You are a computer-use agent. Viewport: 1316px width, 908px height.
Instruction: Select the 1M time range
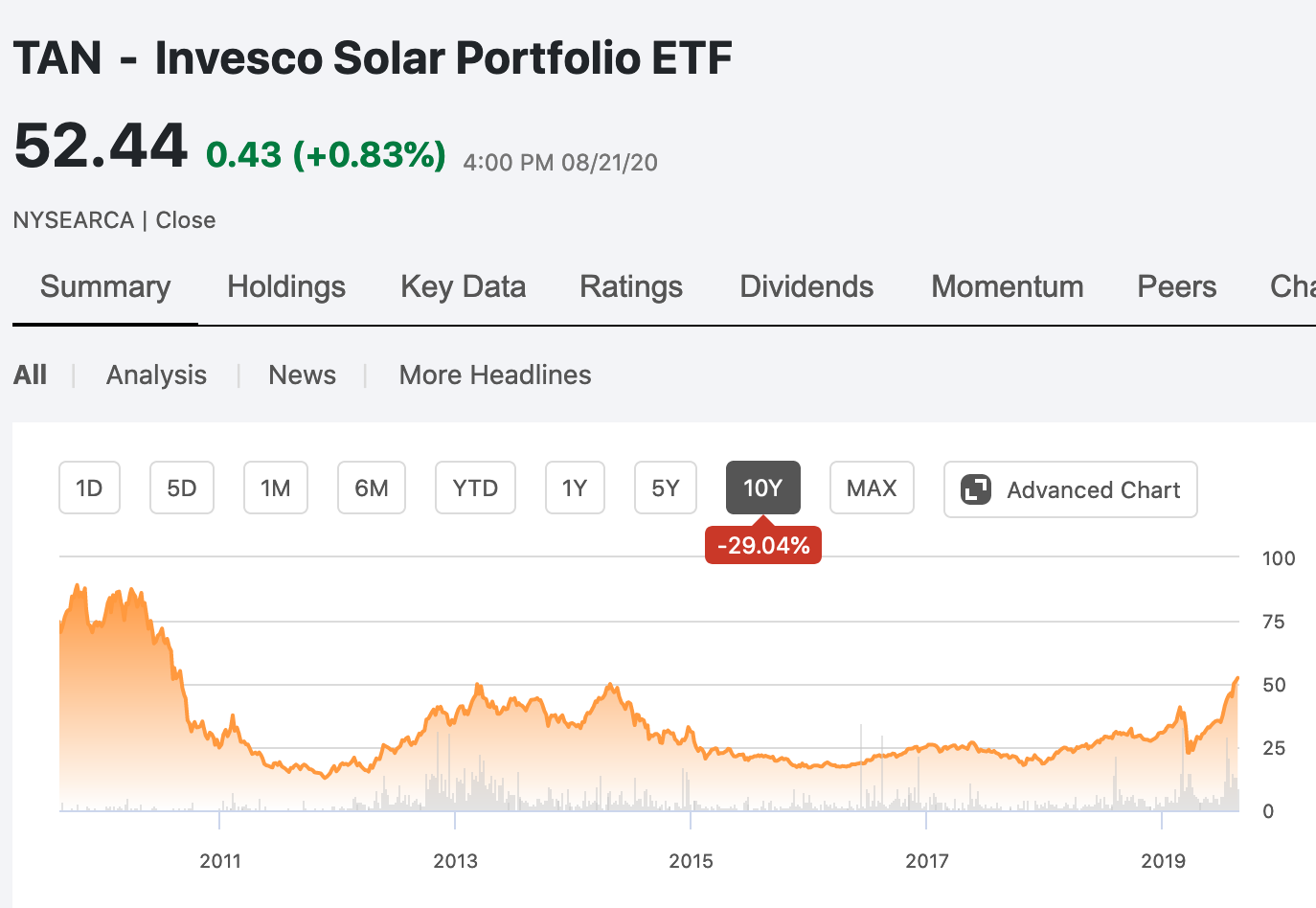[x=276, y=488]
